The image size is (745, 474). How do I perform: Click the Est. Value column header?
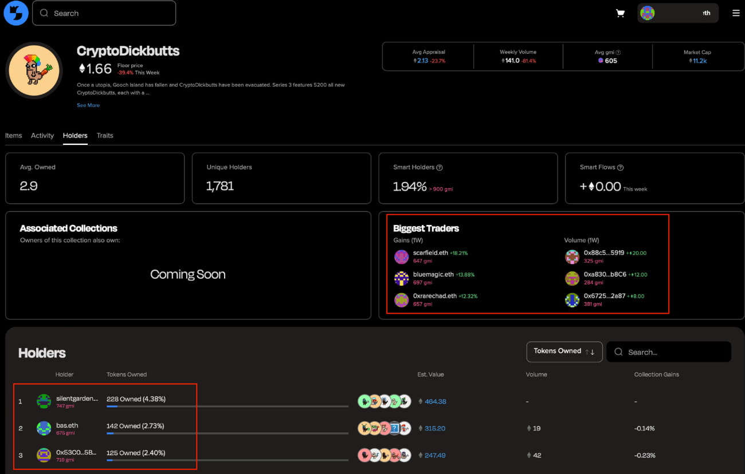430,374
